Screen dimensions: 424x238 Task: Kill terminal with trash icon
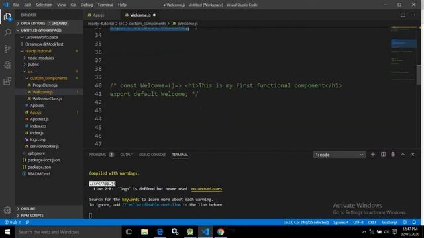pos(393,154)
